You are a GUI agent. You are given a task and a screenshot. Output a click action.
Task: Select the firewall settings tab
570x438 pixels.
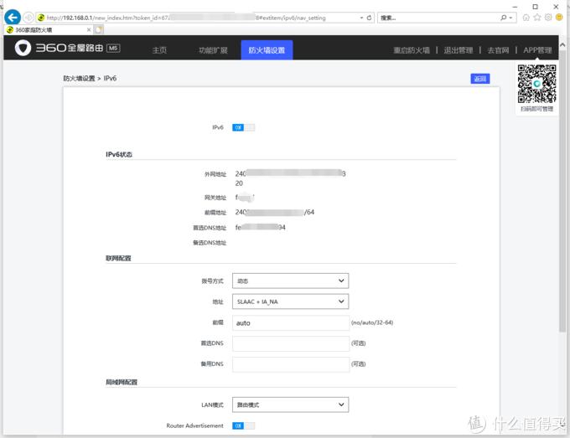click(267, 50)
